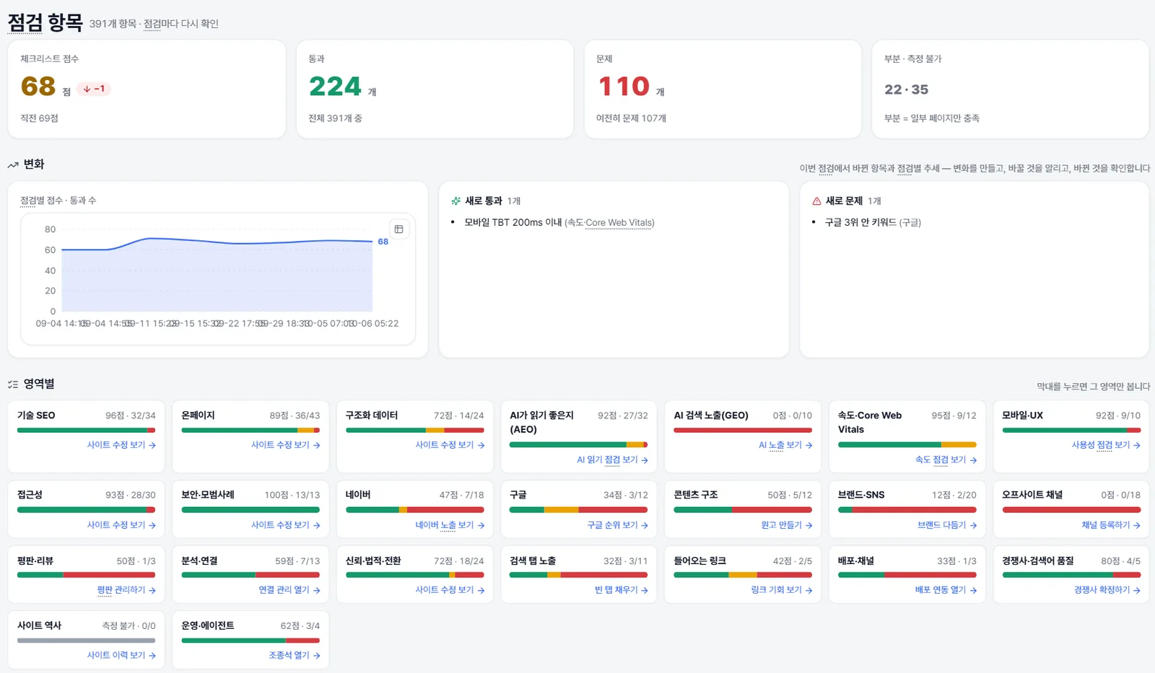This screenshot has width=1155, height=673.
Task: Click the table view icon on chart
Action: (x=398, y=229)
